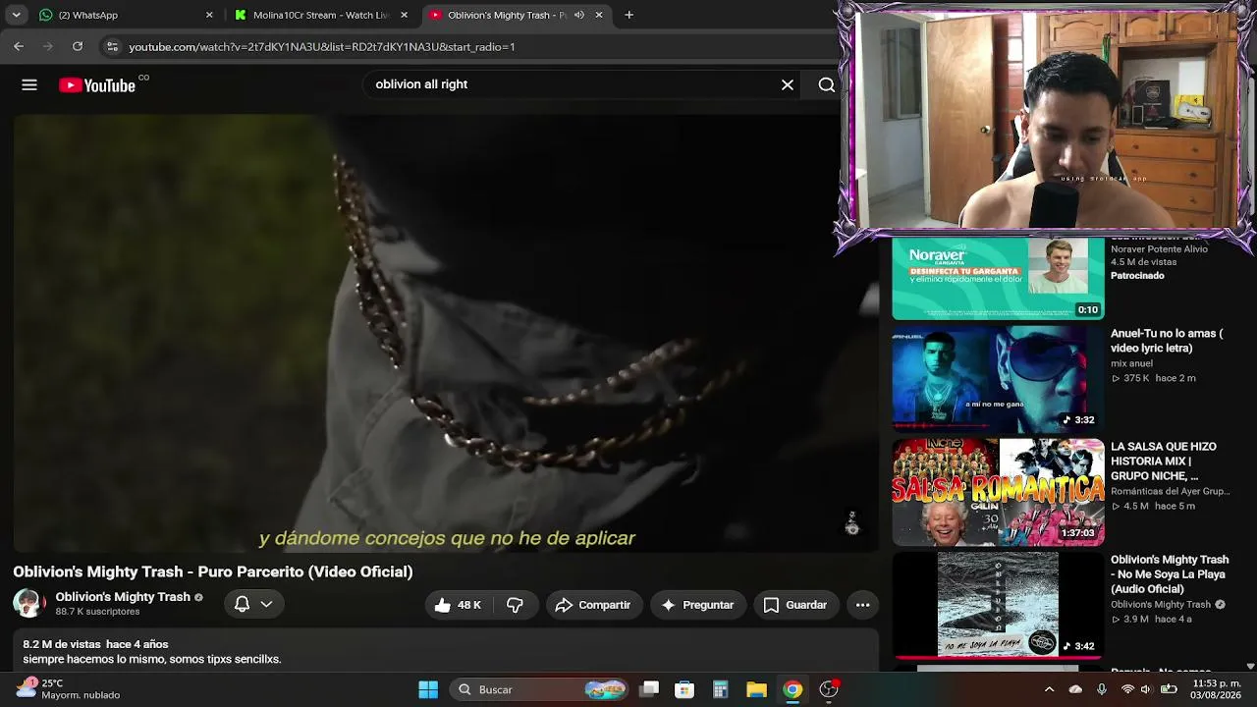This screenshot has height=707, width=1257.
Task: Launch Microsoft Store from the taskbar
Action: [684, 689]
